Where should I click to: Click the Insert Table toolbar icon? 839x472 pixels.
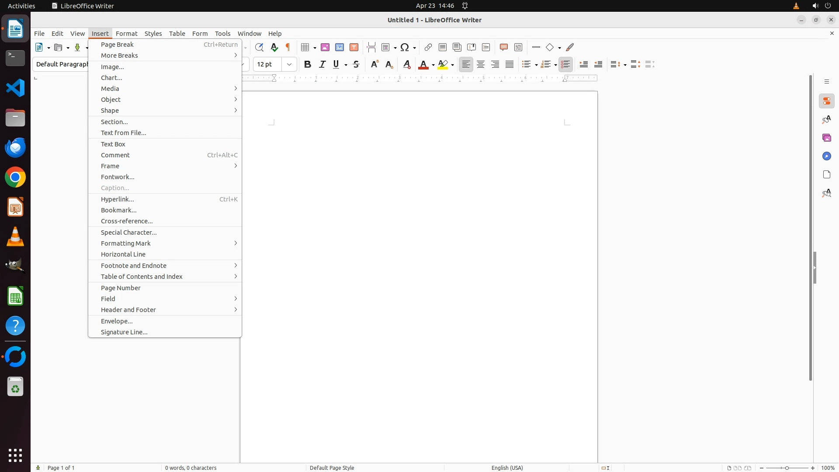click(305, 47)
